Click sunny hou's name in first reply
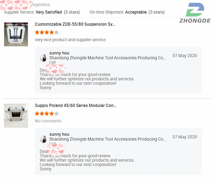The height and width of the screenshot is (179, 212). tap(59, 53)
